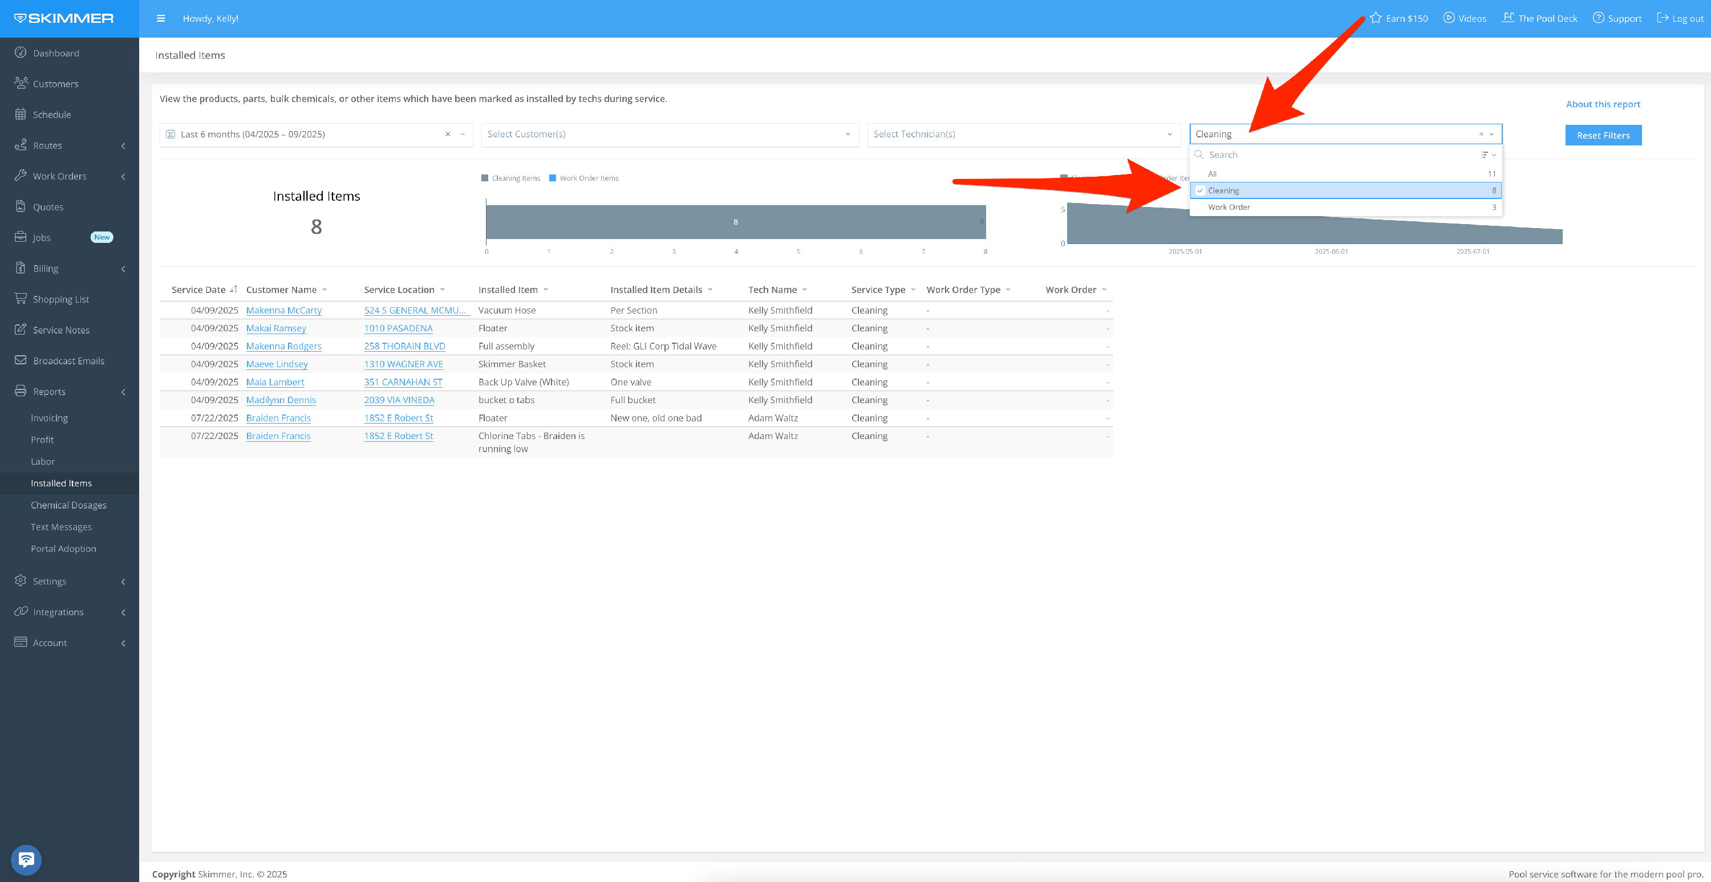Open Makenna McCarty customer link
1711x882 pixels.
[x=283, y=310]
